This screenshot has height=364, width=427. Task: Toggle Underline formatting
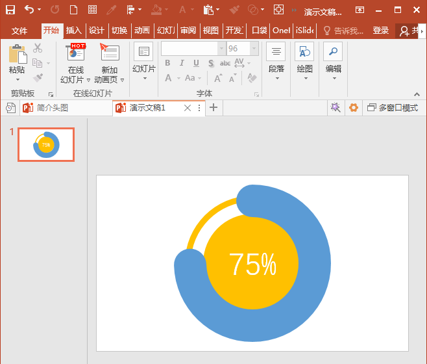[196, 63]
